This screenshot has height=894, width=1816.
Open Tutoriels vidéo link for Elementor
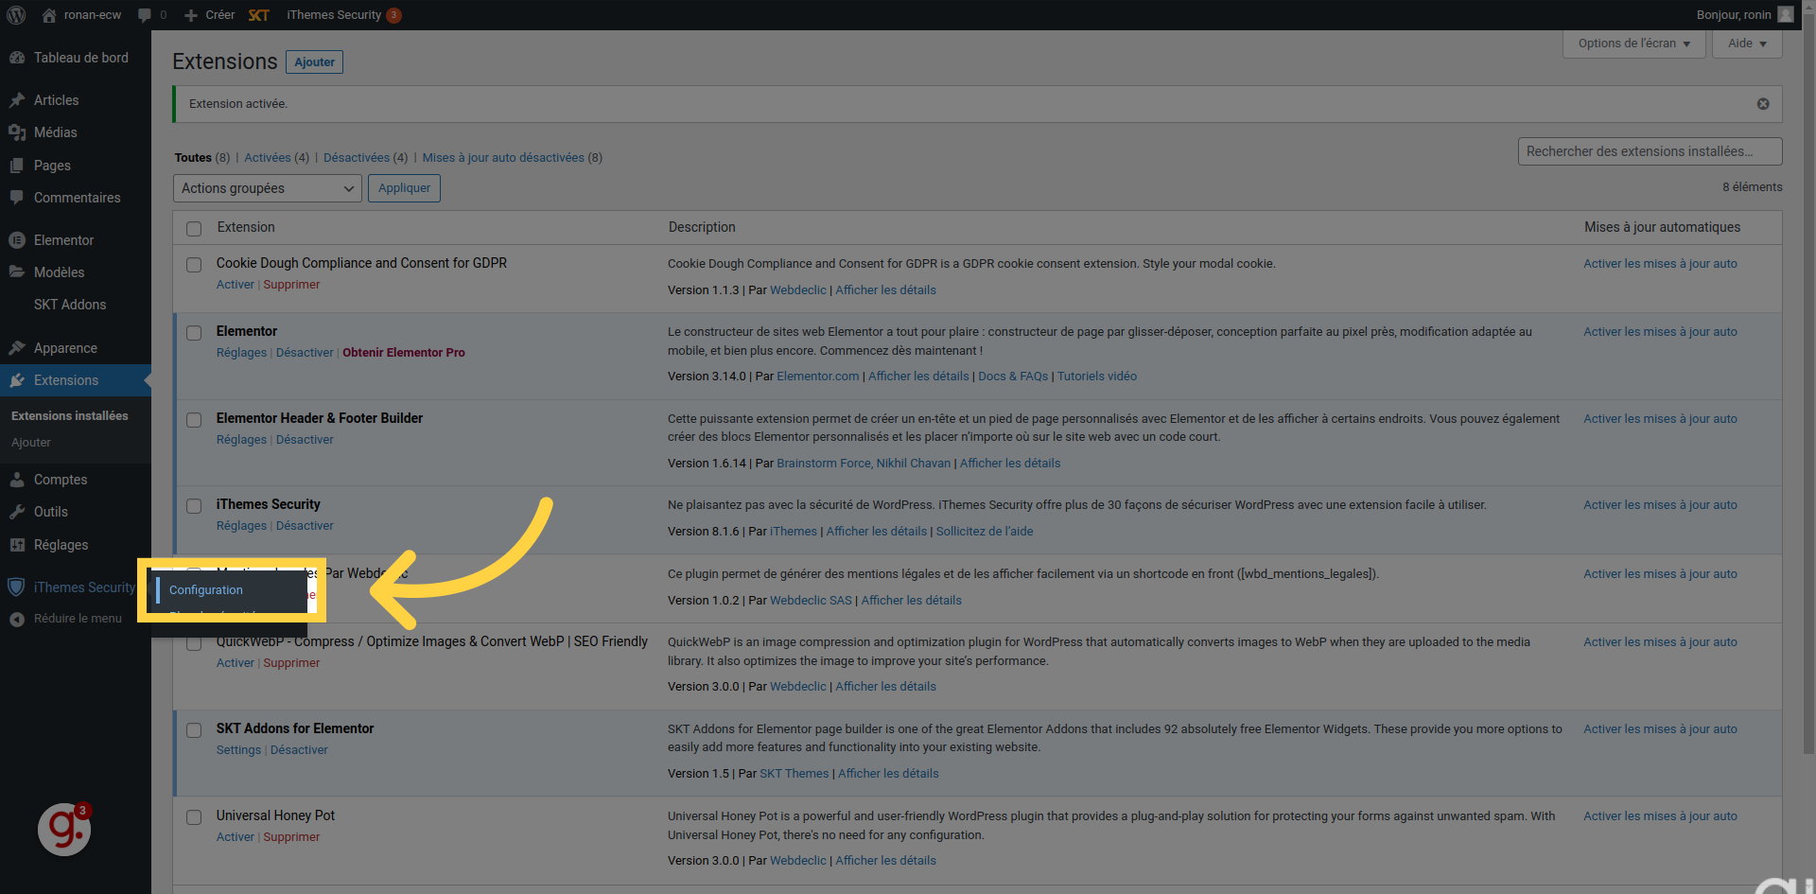tap(1097, 377)
